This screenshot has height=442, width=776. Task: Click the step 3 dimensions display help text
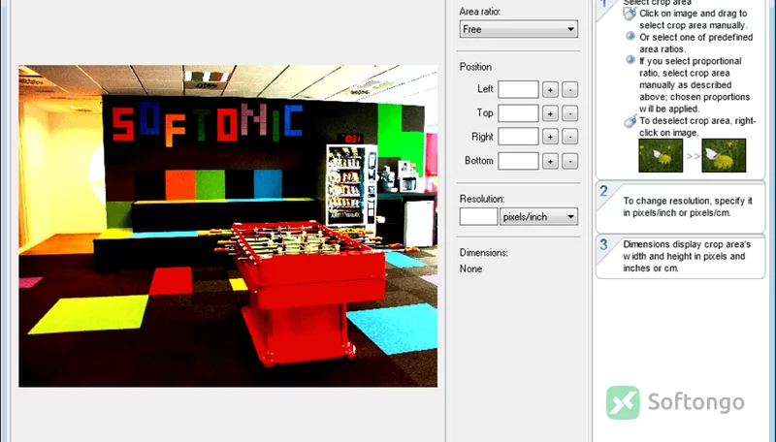687,256
